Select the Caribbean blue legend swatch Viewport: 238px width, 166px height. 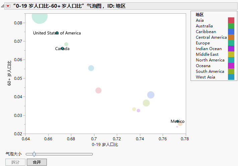(231, 32)
